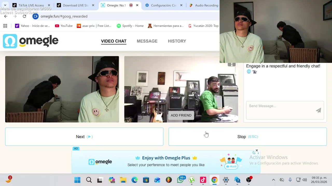Click the microphone icon in the system tray
This screenshot has height=186, width=332.
290,180
